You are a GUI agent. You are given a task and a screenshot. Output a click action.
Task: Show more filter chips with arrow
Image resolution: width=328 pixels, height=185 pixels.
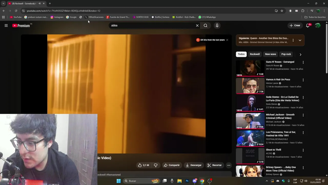pyautogui.click(x=300, y=54)
